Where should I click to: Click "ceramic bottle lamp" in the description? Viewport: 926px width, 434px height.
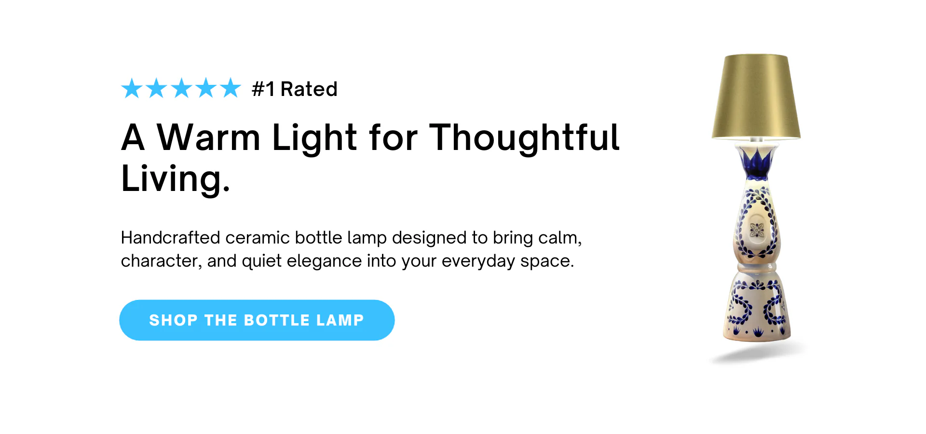coord(306,238)
